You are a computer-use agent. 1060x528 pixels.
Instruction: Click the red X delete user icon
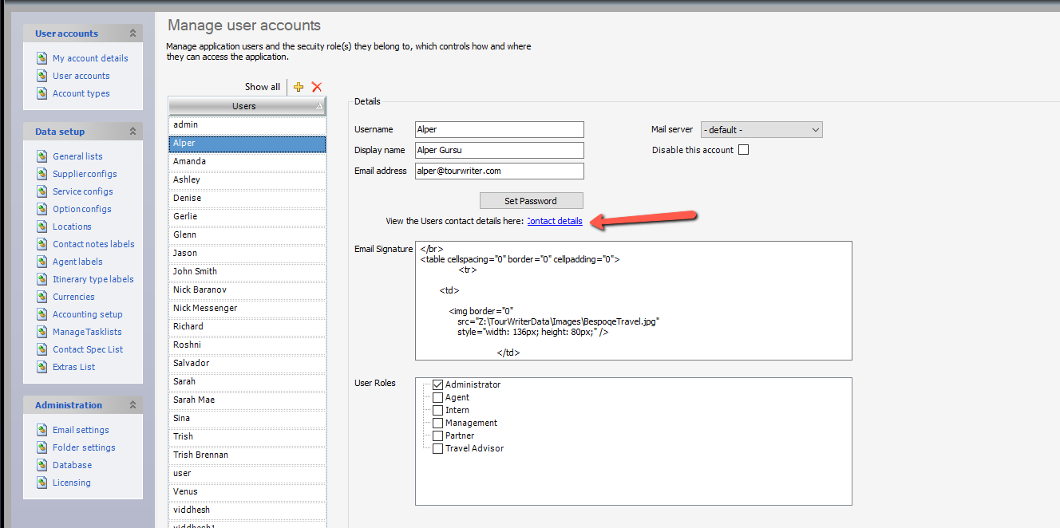click(x=317, y=87)
